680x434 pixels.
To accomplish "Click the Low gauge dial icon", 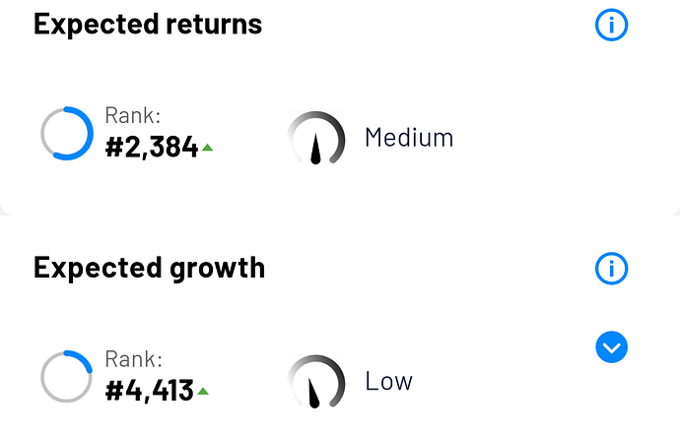I will (316, 381).
